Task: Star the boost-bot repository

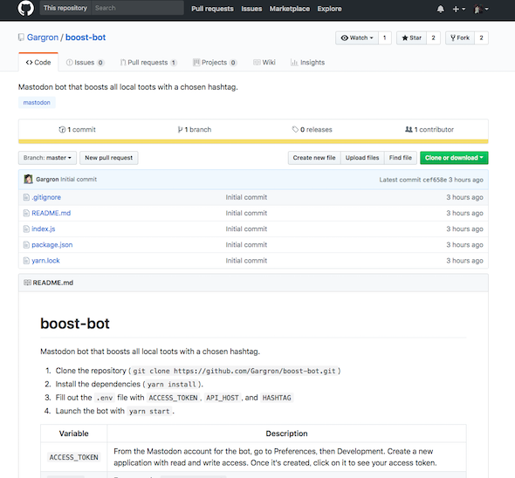Action: 411,38
